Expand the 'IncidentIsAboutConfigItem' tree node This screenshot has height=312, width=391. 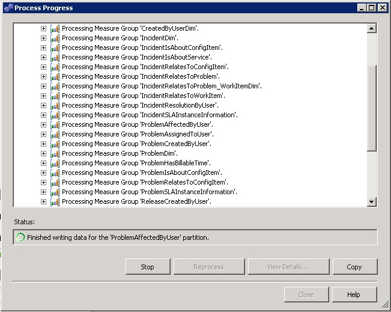[43, 47]
